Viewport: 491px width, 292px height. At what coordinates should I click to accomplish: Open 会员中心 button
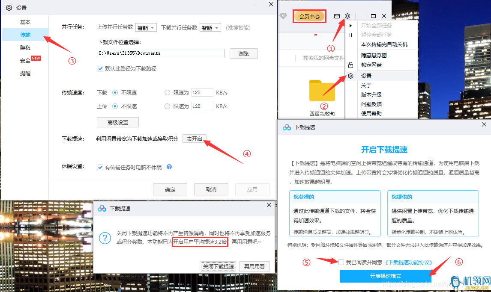[x=309, y=16]
